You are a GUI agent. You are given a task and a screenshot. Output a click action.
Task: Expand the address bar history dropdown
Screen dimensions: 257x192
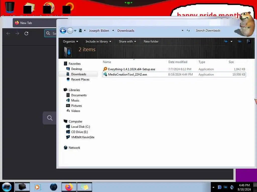pyautogui.click(x=182, y=30)
